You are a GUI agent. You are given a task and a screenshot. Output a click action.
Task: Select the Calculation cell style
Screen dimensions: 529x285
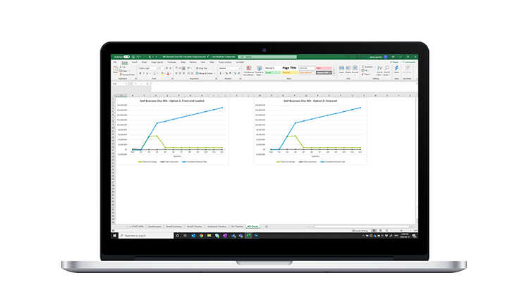307,72
